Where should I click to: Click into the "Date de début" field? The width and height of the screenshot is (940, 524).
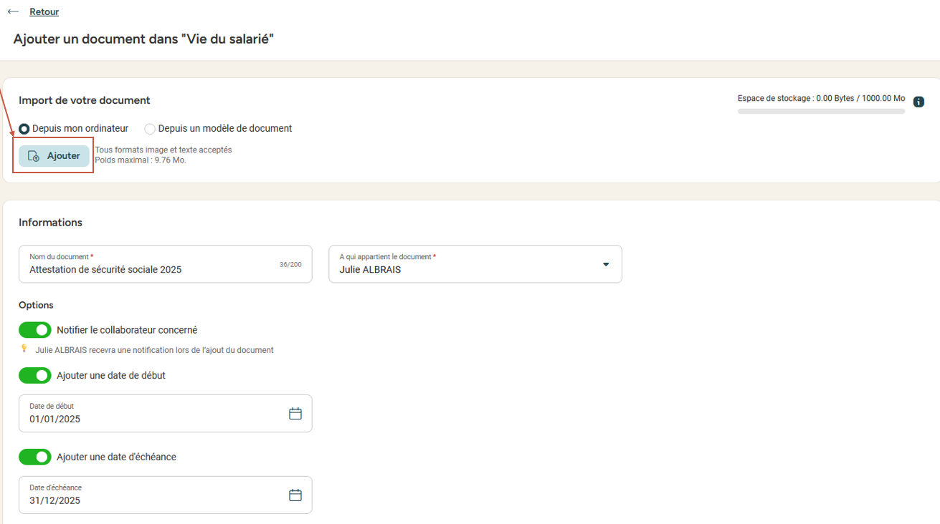point(151,419)
